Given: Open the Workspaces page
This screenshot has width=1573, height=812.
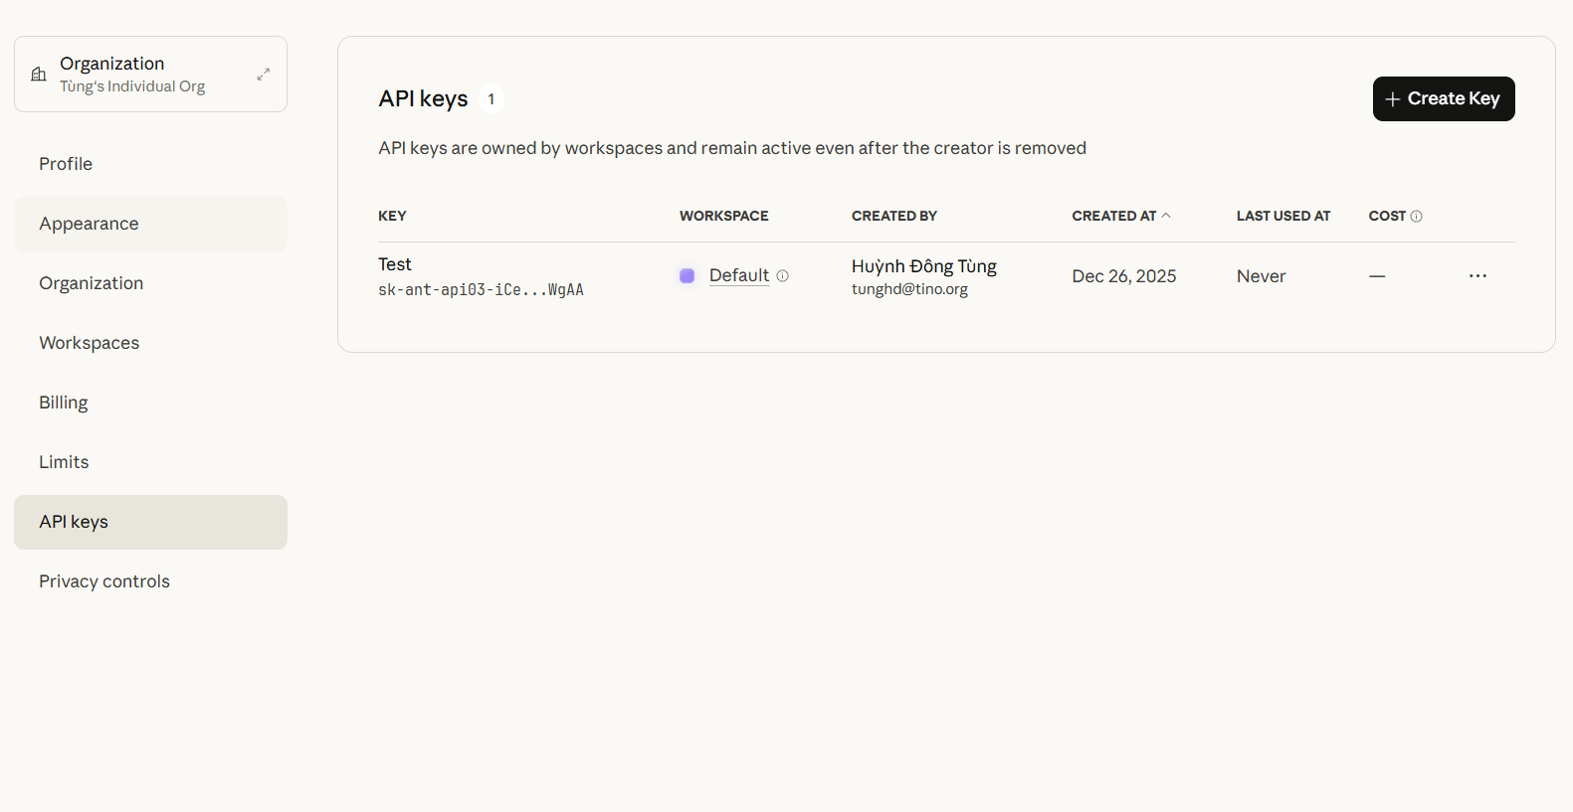Looking at the screenshot, I should click(89, 343).
